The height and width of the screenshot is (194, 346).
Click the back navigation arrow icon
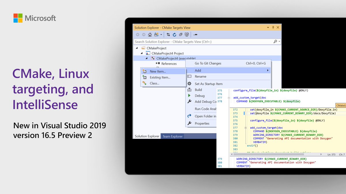pos(137,34)
